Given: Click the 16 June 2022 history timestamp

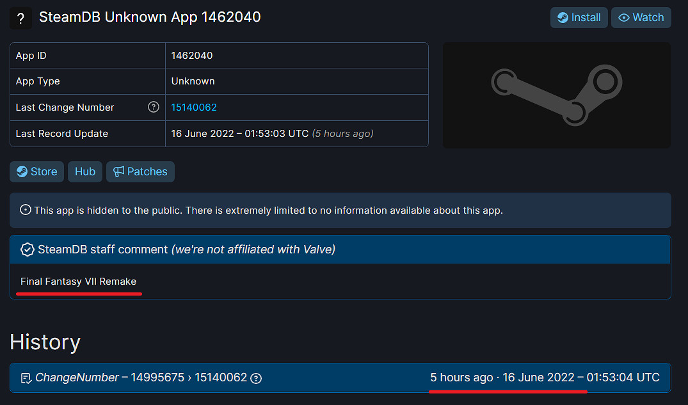Looking at the screenshot, I should coord(580,377).
